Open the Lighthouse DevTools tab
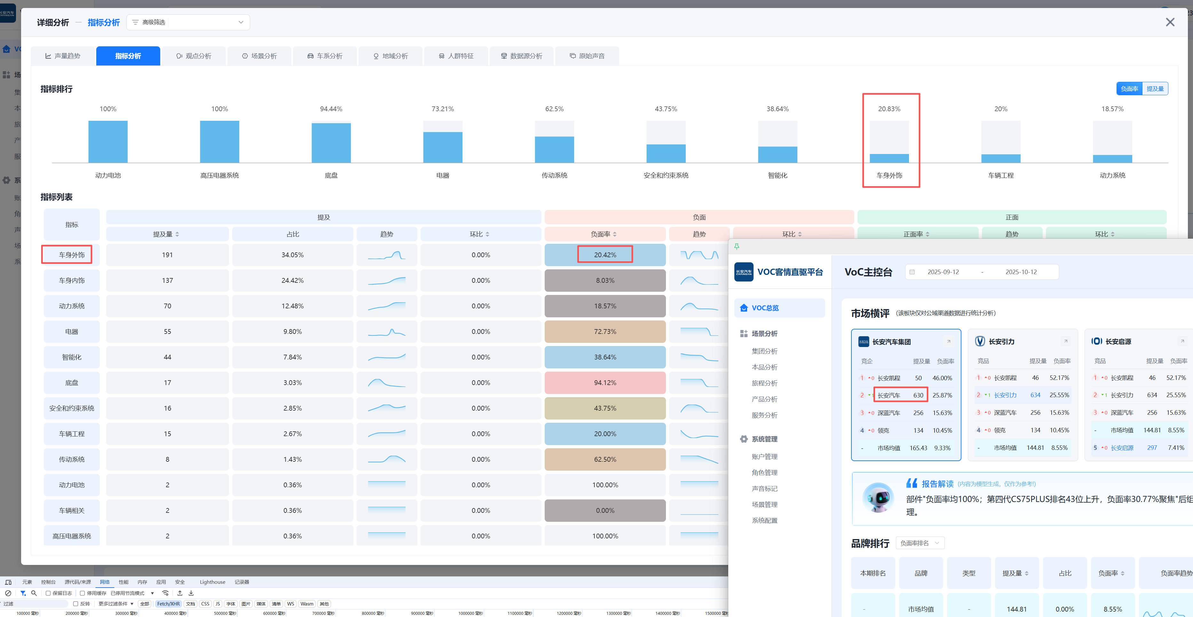This screenshot has height=617, width=1193. point(213,582)
